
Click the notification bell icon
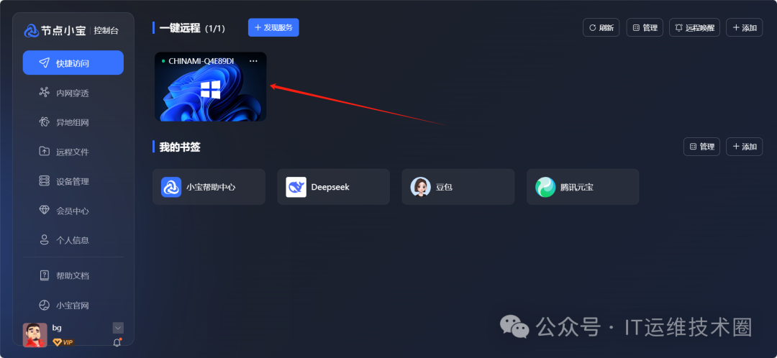117,342
